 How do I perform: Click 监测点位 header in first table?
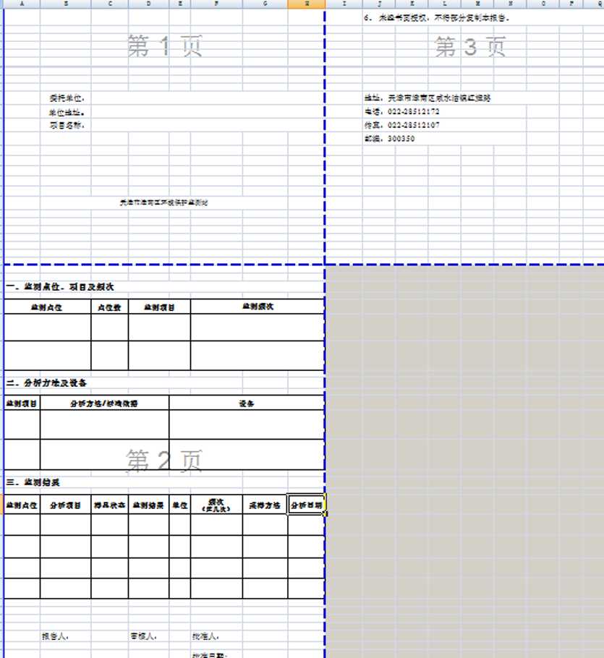coord(47,307)
